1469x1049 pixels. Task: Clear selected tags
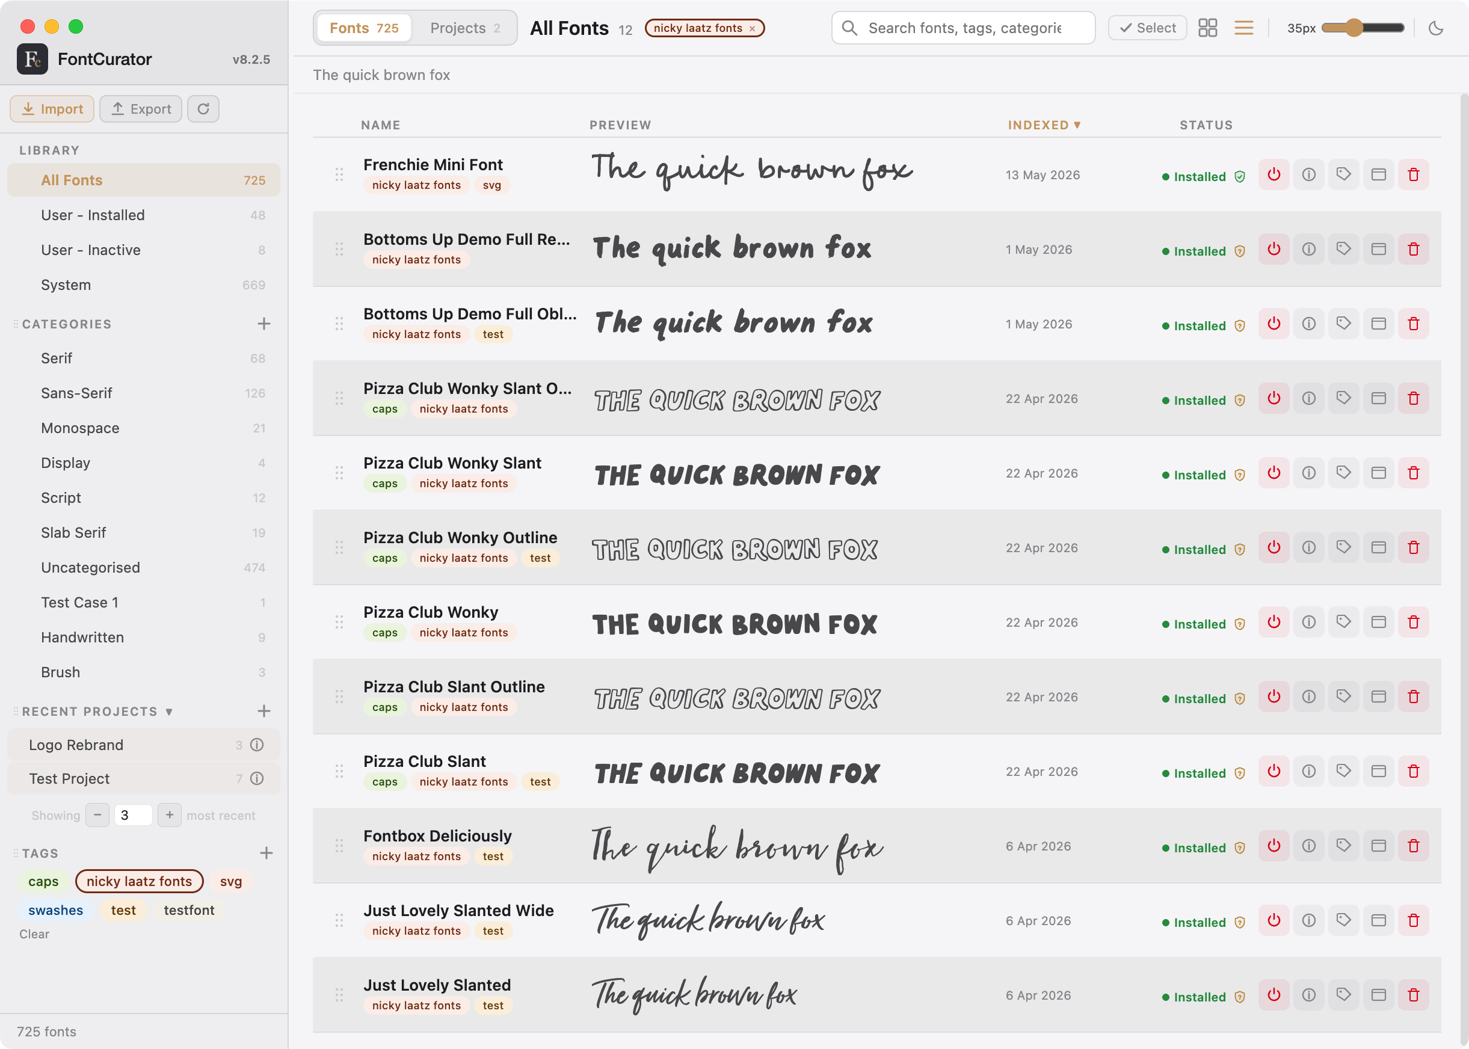coord(34,935)
